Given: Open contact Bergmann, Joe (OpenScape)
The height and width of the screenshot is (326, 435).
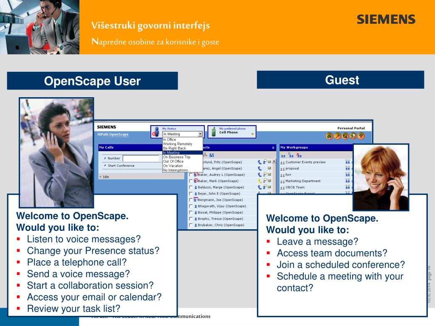Looking at the screenshot, I should [x=220, y=200].
